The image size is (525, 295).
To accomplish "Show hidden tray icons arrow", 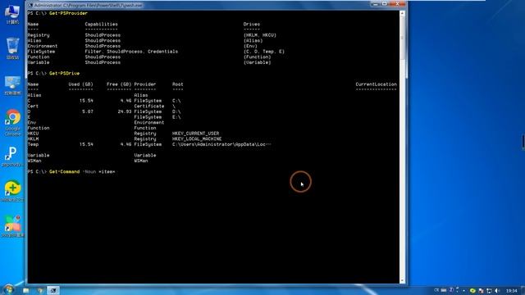I will click(x=464, y=291).
